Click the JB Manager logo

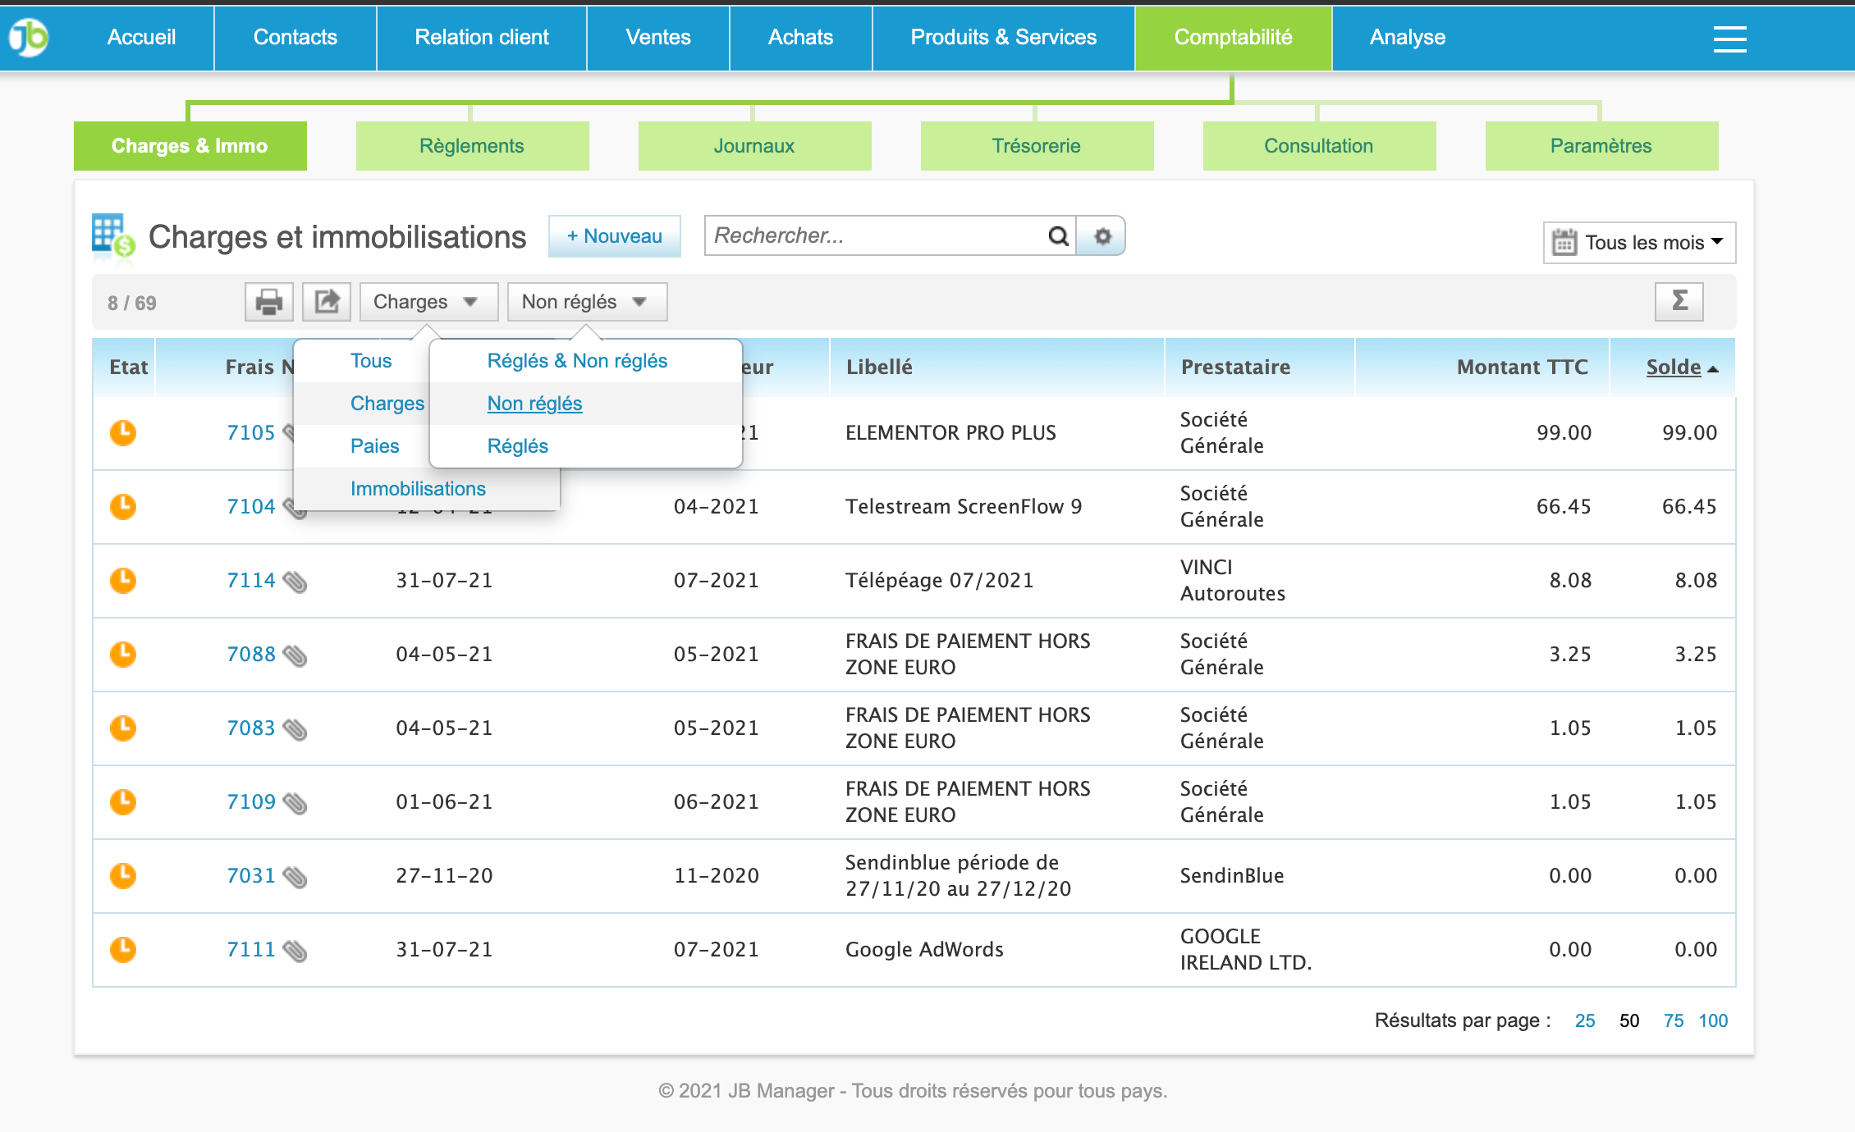tap(27, 37)
